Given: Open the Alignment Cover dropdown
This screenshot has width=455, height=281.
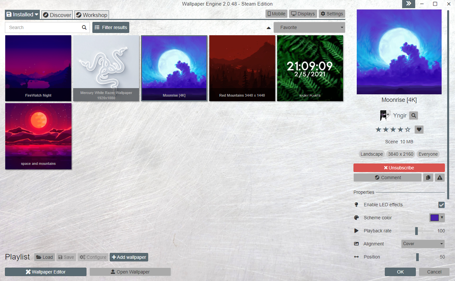Looking at the screenshot, I should (x=423, y=244).
